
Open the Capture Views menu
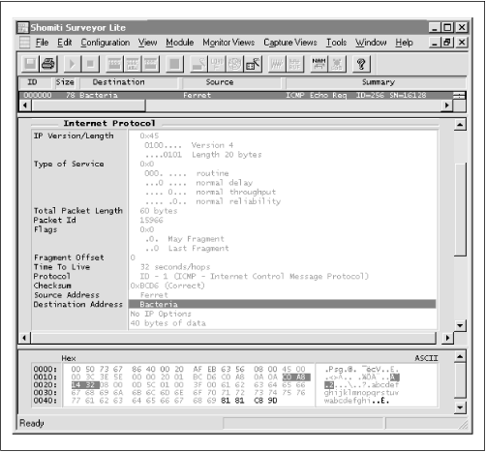pos(290,43)
